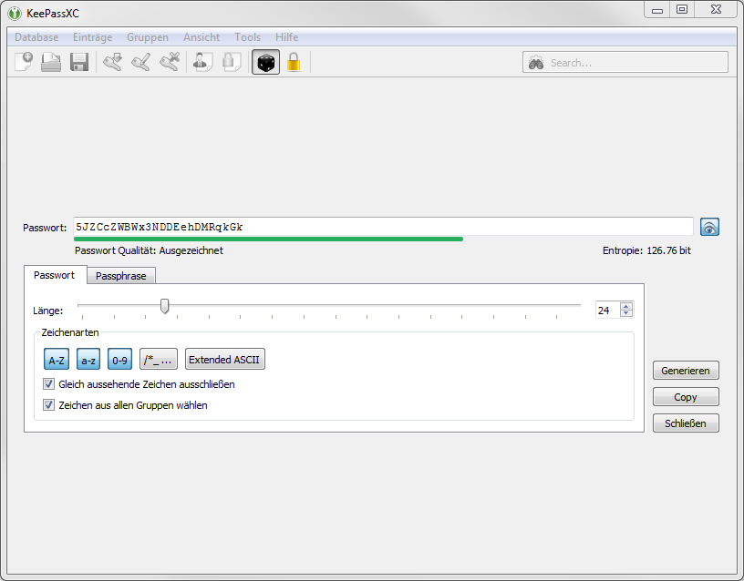This screenshot has width=744, height=581.
Task: Enable special characters /*_... button
Action: click(x=159, y=360)
